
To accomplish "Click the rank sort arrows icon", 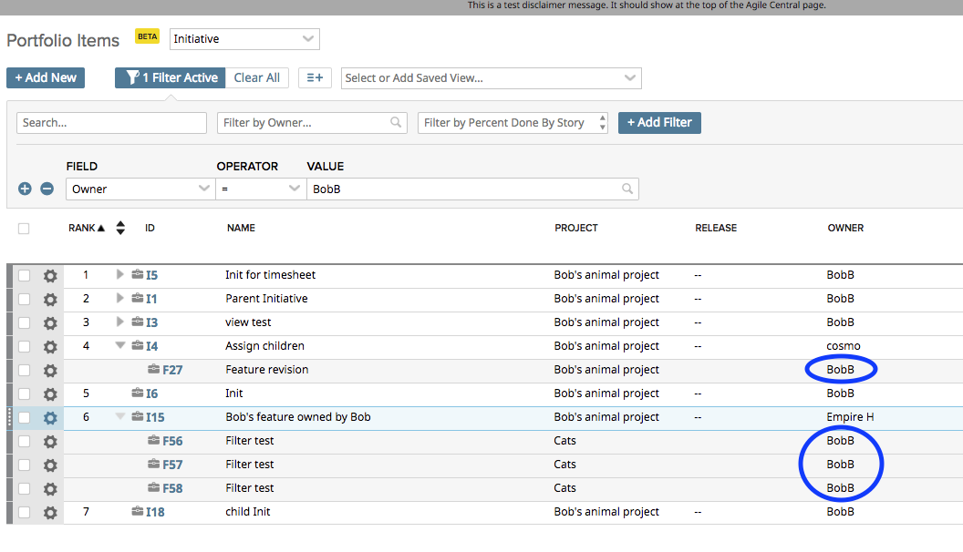I will [x=120, y=229].
